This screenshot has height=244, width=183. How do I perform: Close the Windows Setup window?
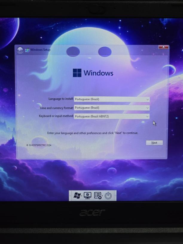coord(163,47)
